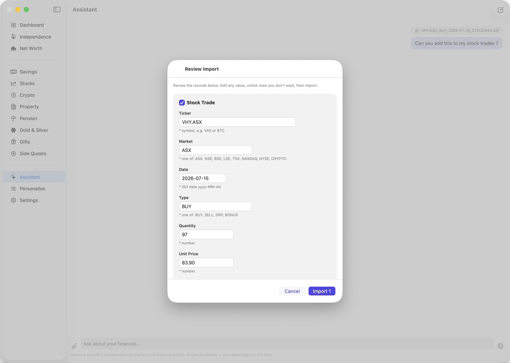Click the Net Worth bar chart icon
Image resolution: width=510 pixels, height=363 pixels.
(13, 48)
